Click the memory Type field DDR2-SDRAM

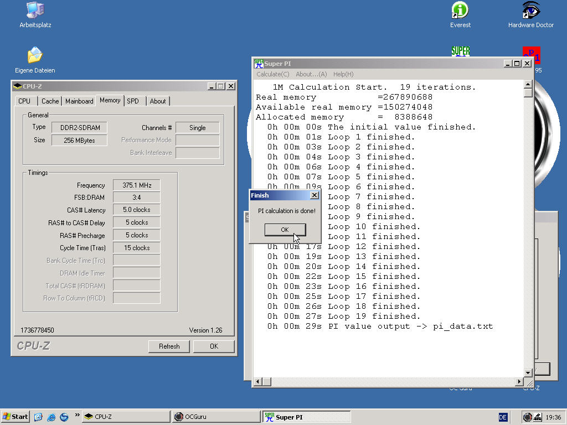point(80,128)
